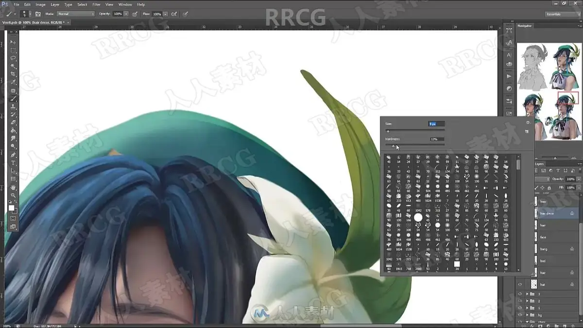Select the Healing Brush tool

coord(13,90)
